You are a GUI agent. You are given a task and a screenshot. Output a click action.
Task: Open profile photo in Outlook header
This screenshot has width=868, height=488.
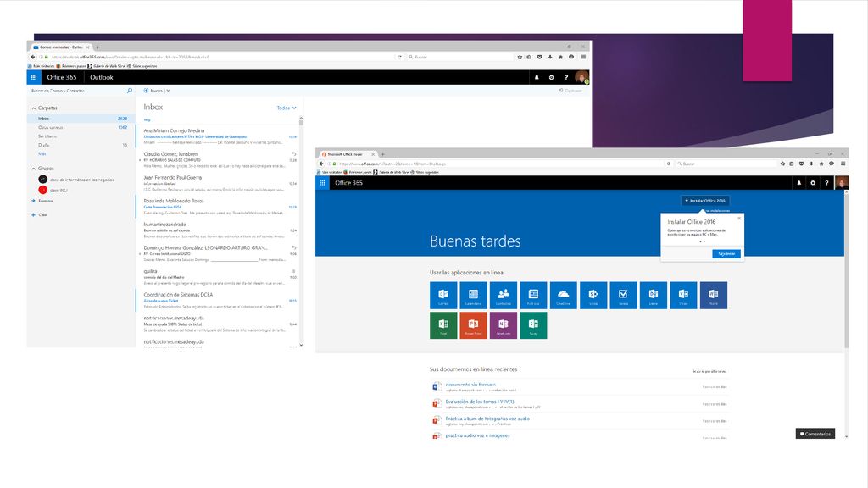pos(581,77)
